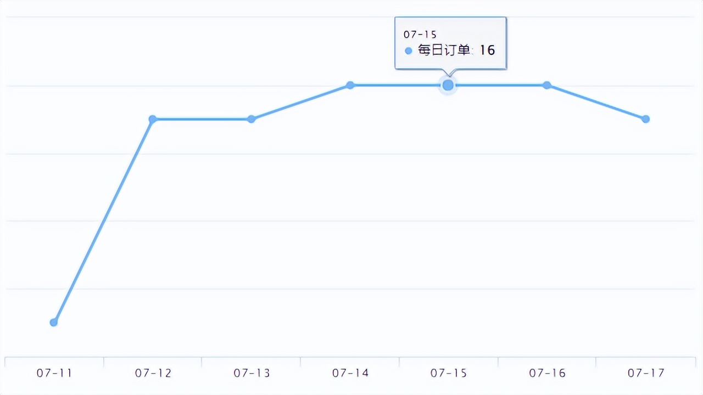Image resolution: width=703 pixels, height=395 pixels.
Task: Select the 07-14 data point marker
Action: click(350, 85)
